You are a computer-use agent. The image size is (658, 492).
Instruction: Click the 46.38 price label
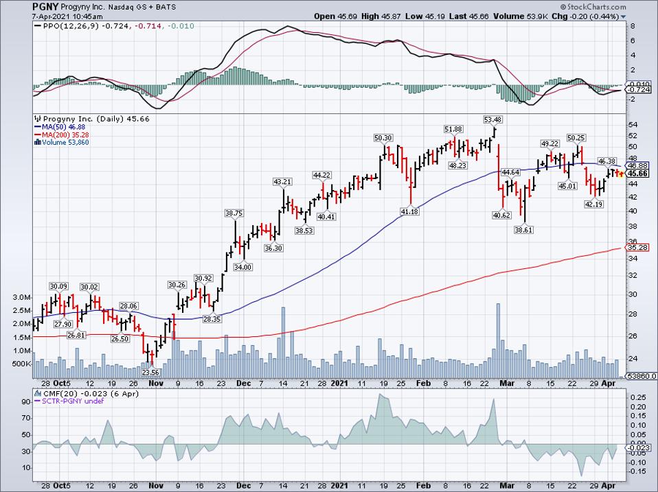[x=606, y=161]
